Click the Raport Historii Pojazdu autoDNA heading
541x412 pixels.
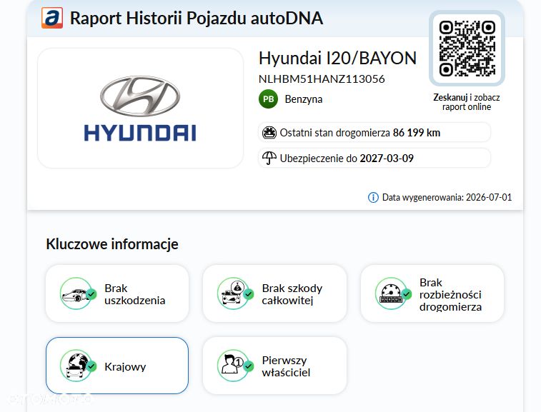click(x=197, y=19)
